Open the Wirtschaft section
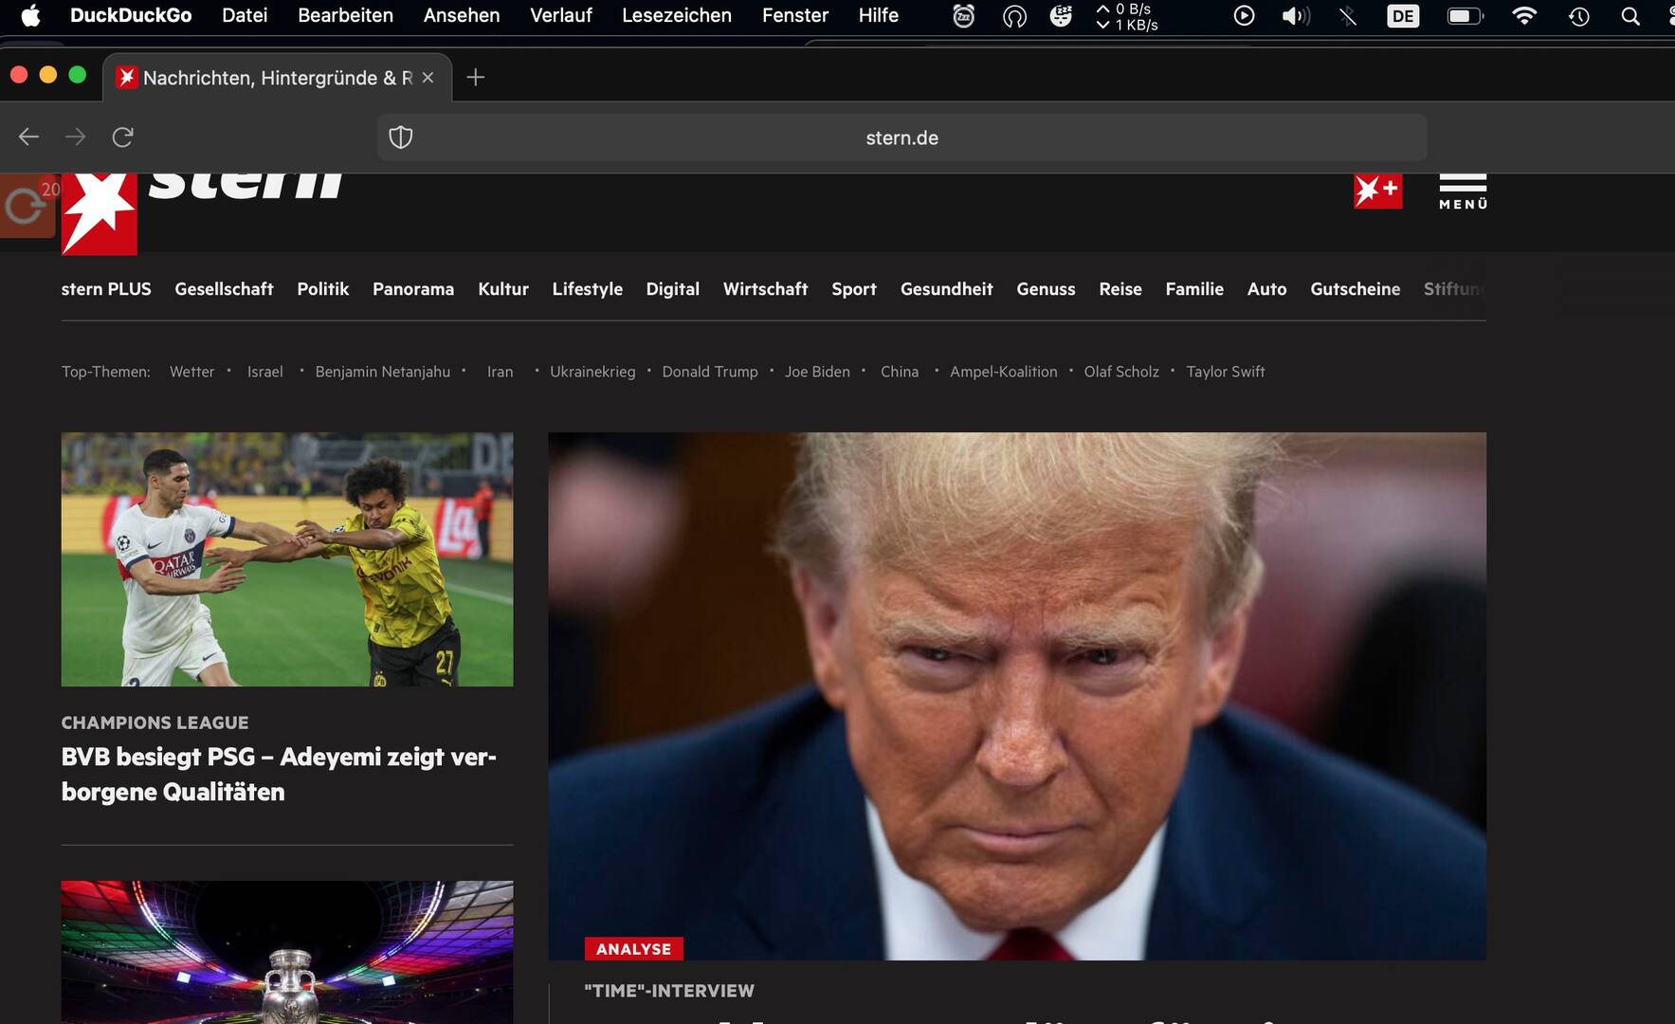 [x=766, y=289]
